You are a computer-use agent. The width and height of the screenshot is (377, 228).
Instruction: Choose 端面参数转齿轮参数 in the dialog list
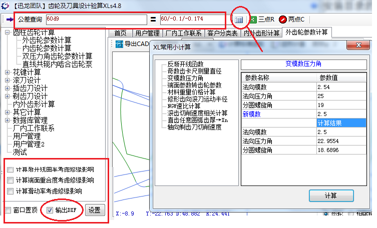tap(194, 85)
